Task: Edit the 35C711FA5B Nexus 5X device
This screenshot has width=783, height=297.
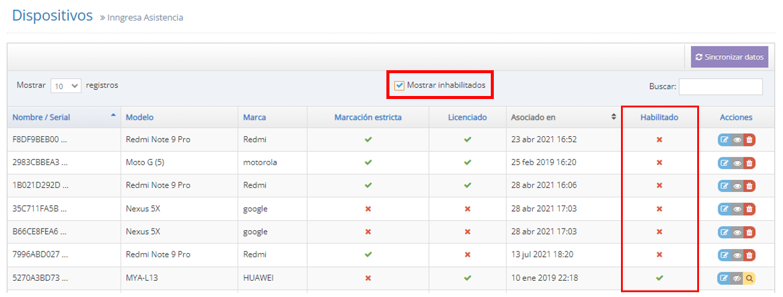Action: tap(724, 209)
